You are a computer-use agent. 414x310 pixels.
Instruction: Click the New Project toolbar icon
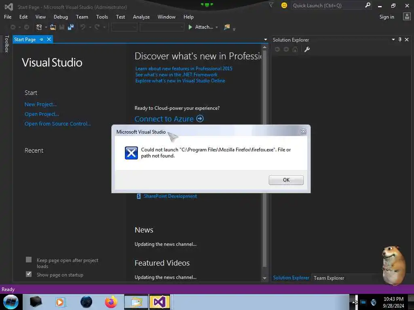(39, 27)
